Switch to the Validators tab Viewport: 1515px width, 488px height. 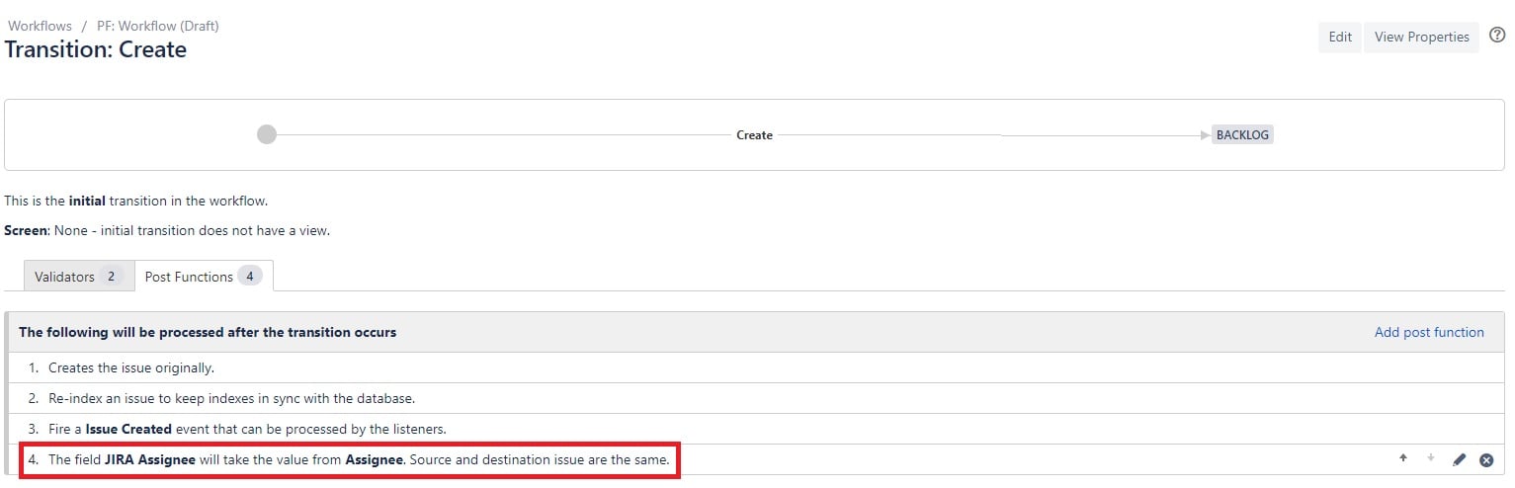click(78, 277)
